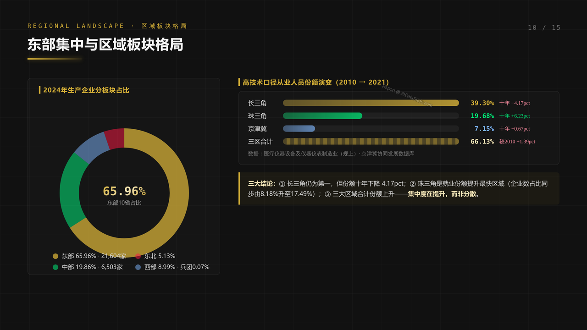
Task: Click the blue 西部 legend dot
Action: pos(138,267)
